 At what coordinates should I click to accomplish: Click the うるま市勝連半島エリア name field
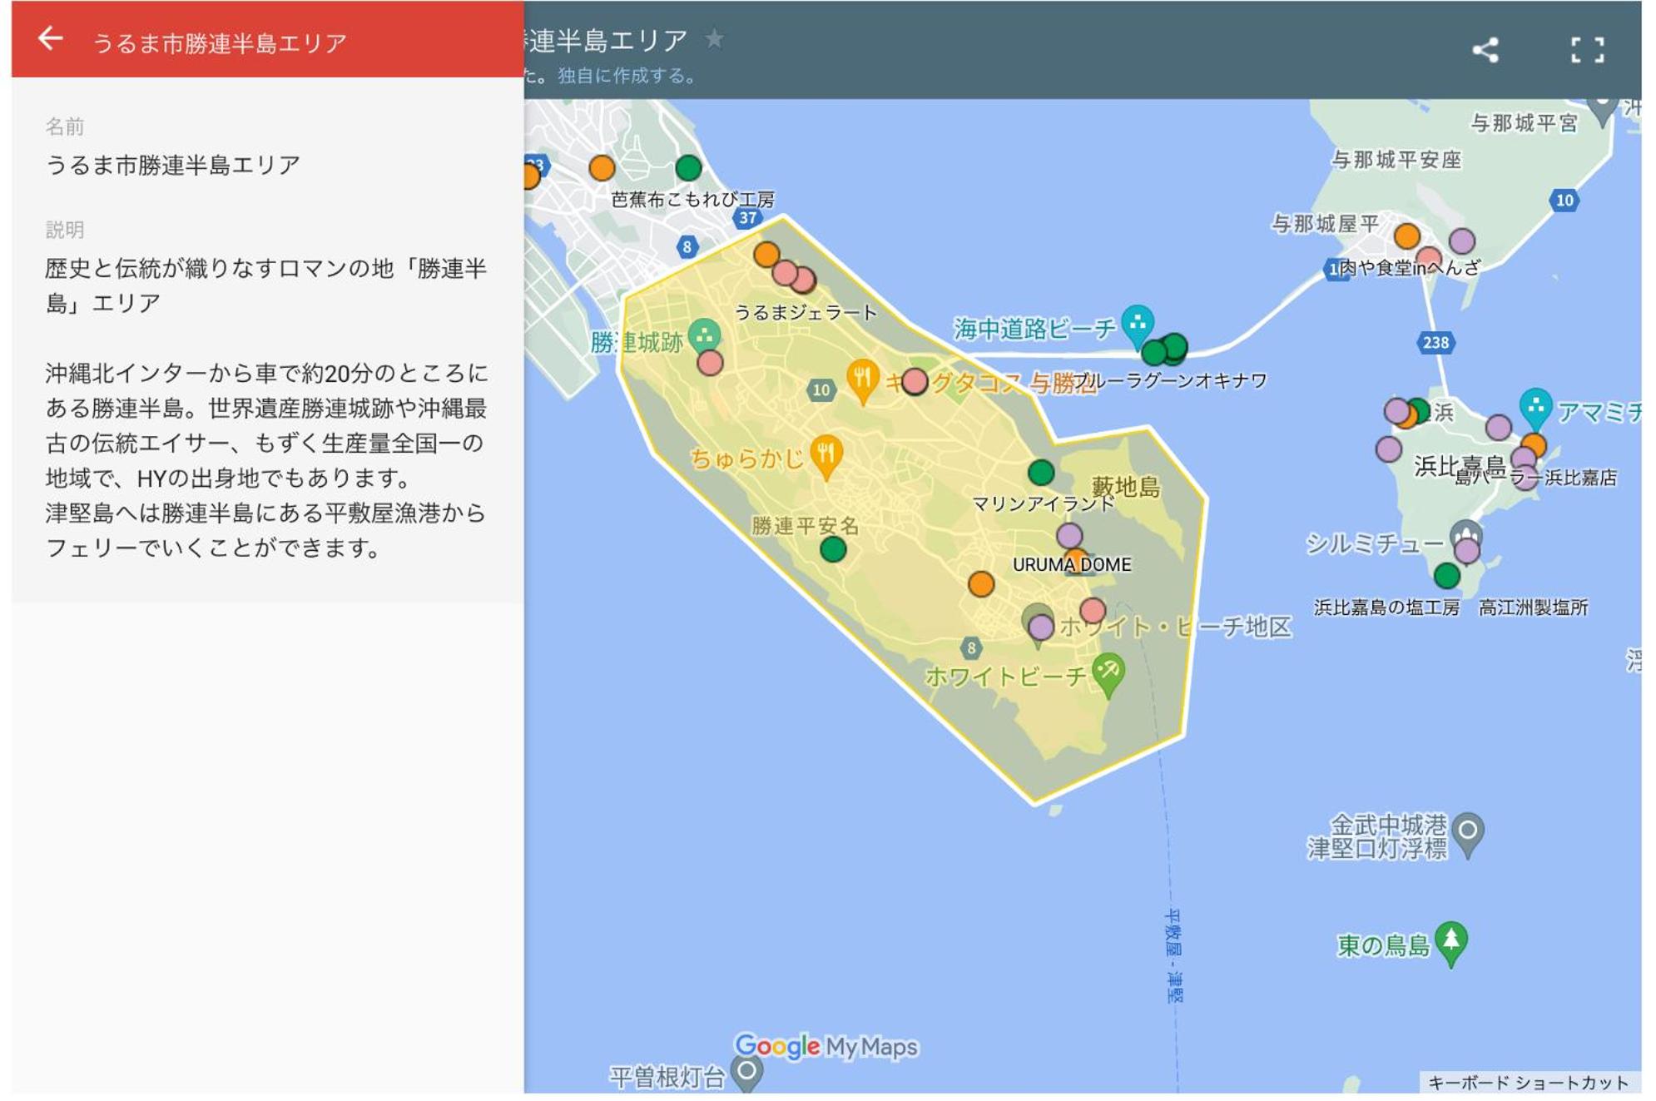[172, 165]
